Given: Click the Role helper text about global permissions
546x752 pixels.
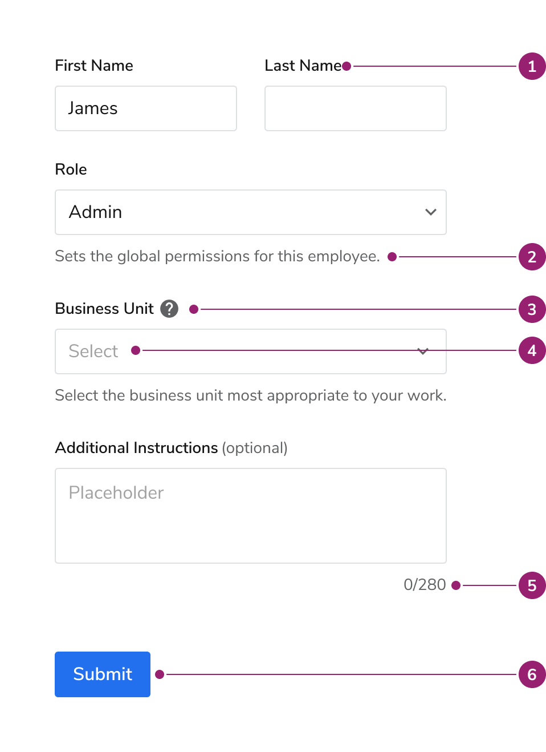Looking at the screenshot, I should coord(217,256).
